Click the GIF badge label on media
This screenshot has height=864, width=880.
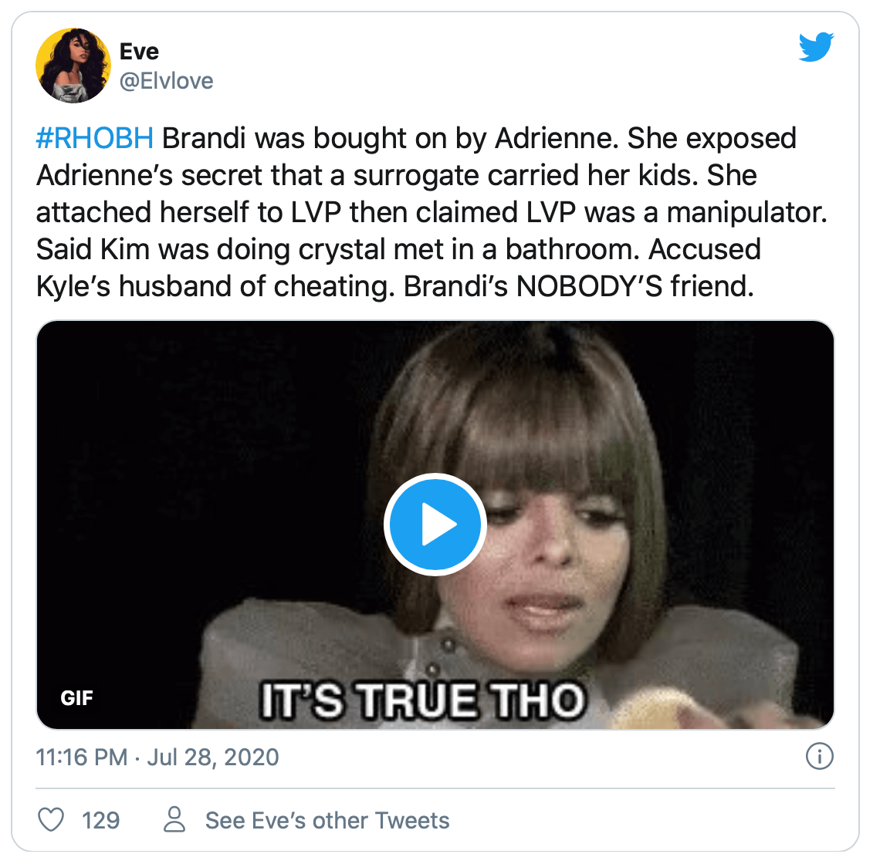pos(77,698)
